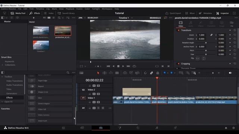The height and width of the screenshot is (134, 239).
Task: Jump to the last frame
Action: tap(128, 66)
